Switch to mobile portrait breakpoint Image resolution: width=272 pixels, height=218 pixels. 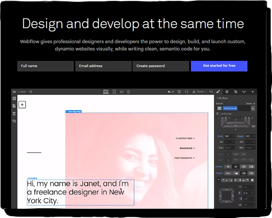coord(128,92)
